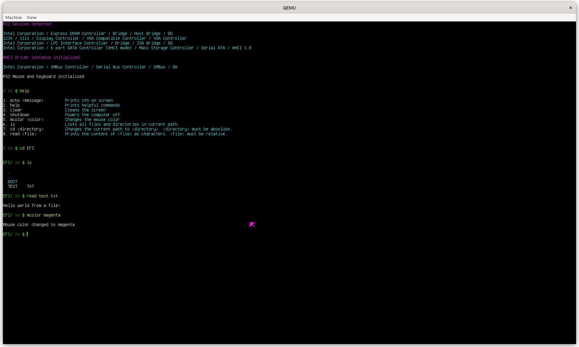Click the 'shutdown' entry in help list
This screenshot has width=579, height=347.
tap(19, 115)
